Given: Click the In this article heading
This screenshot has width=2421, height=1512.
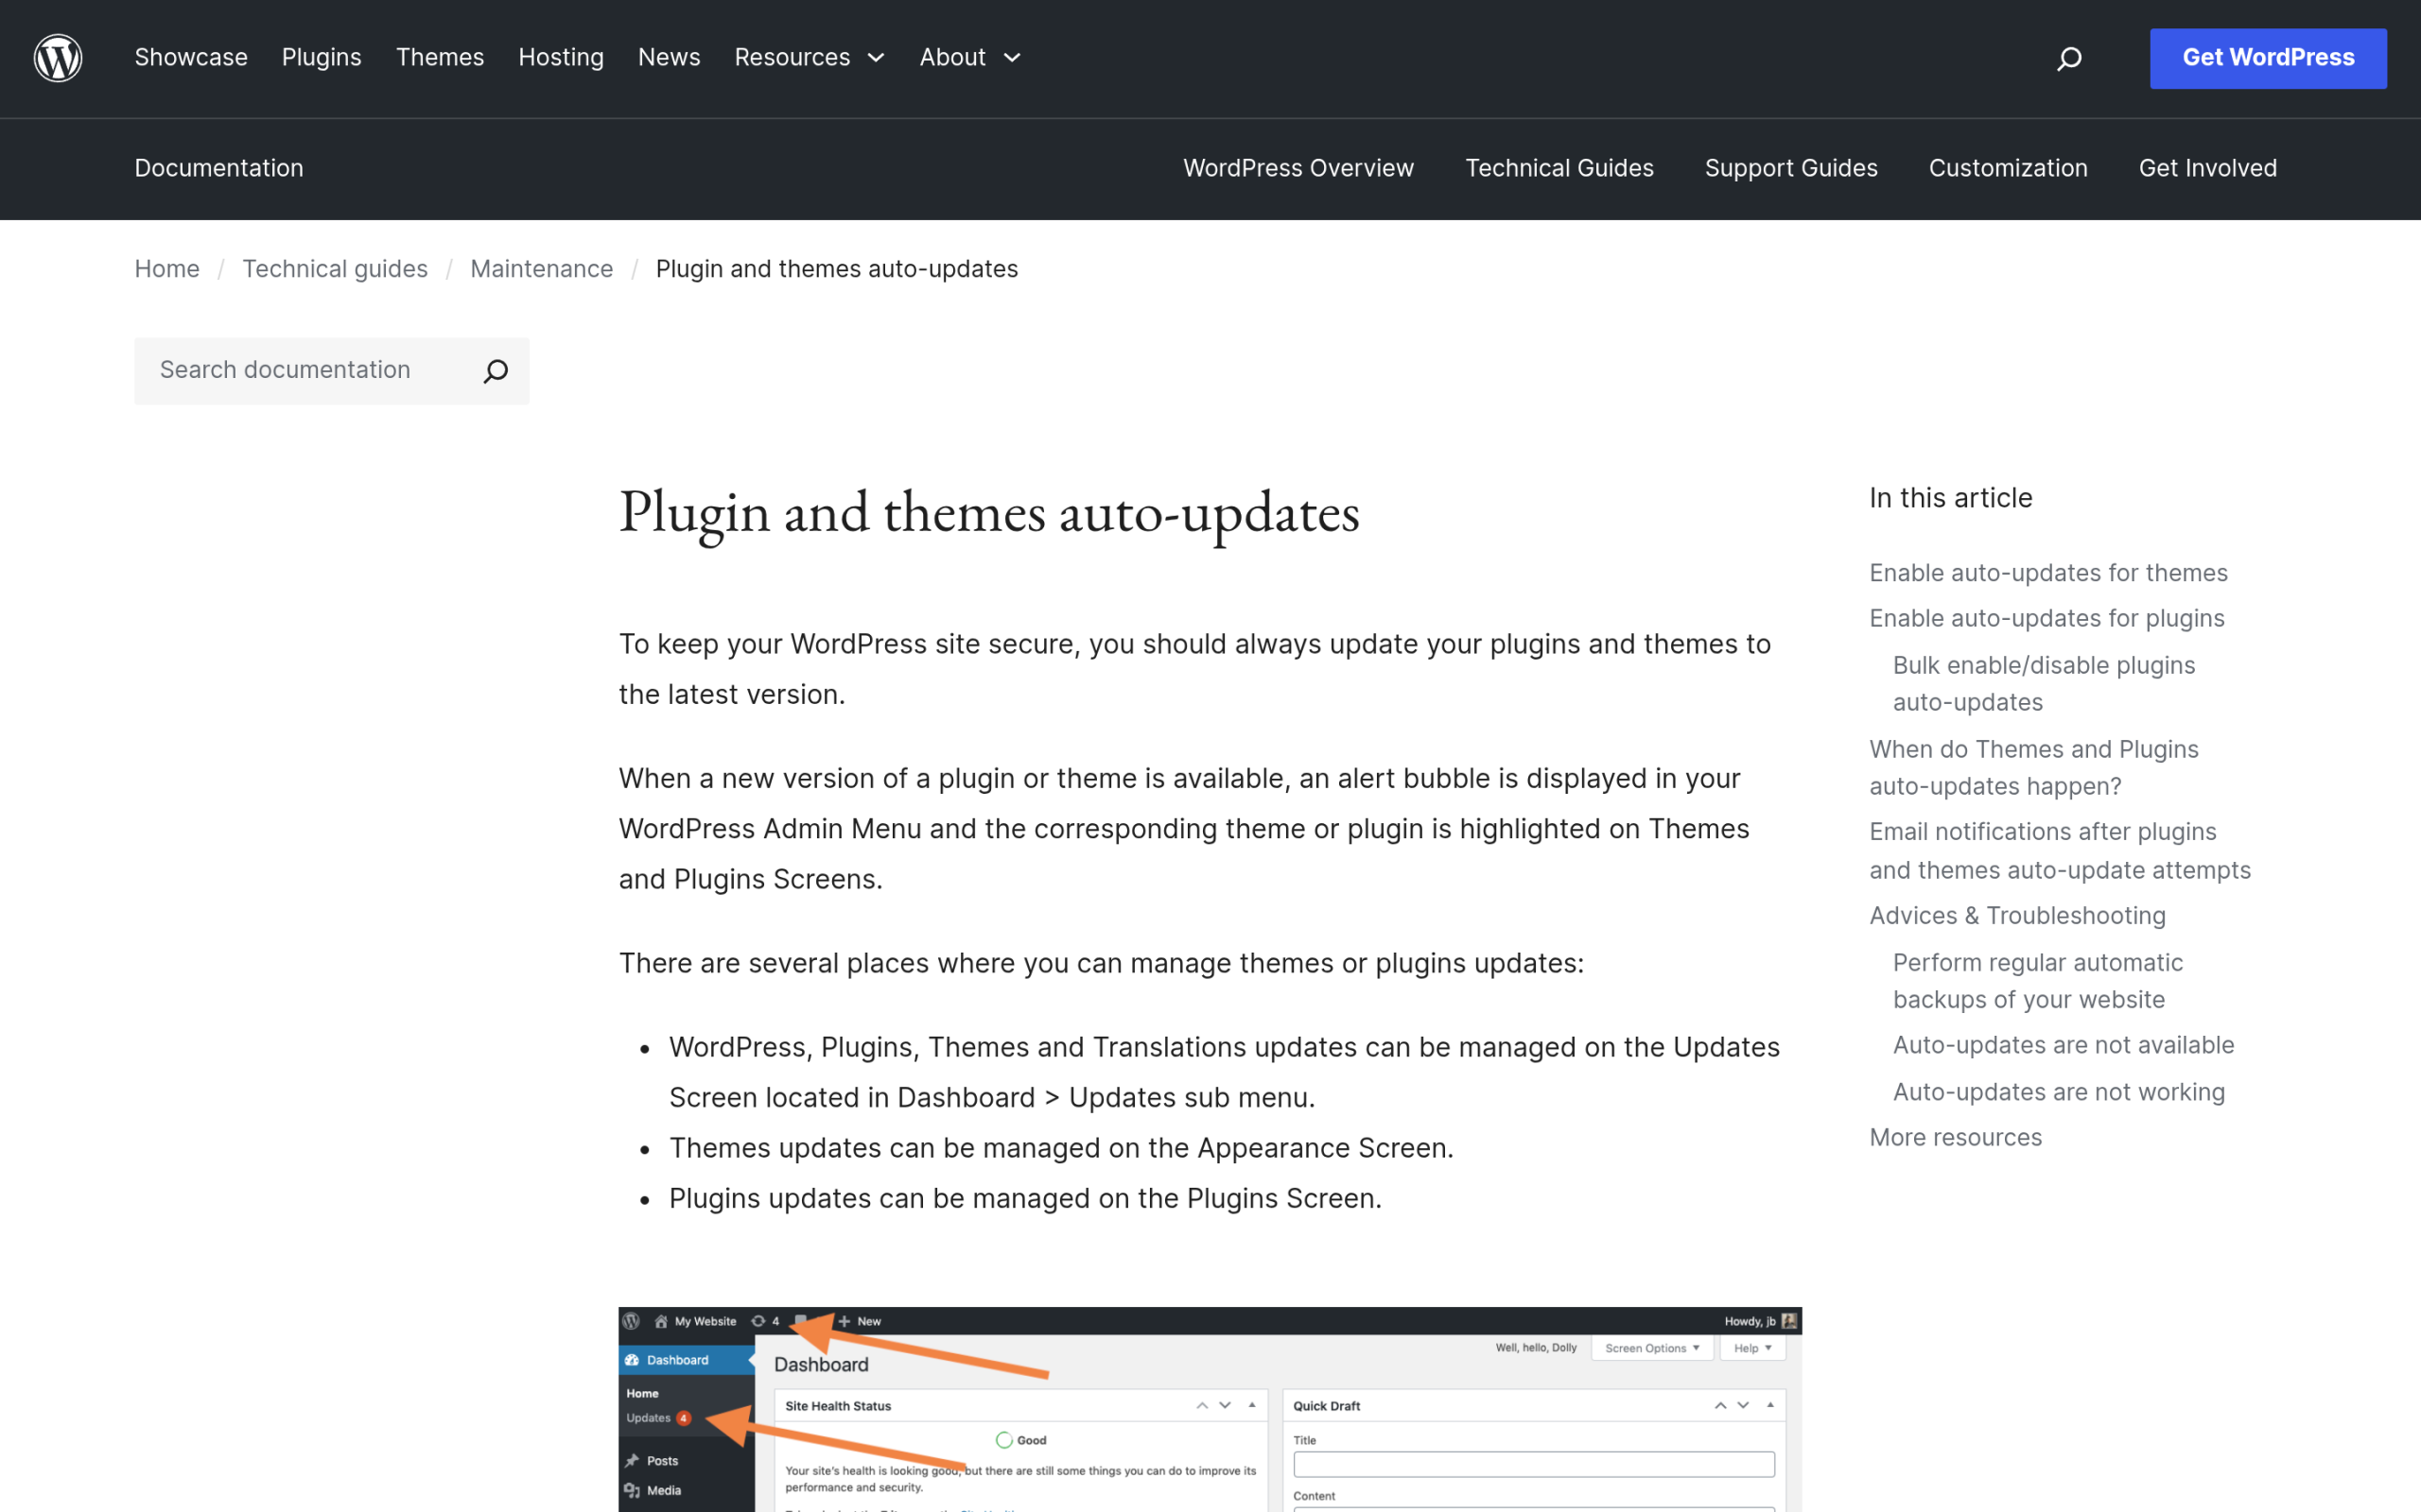Looking at the screenshot, I should 1950,498.
